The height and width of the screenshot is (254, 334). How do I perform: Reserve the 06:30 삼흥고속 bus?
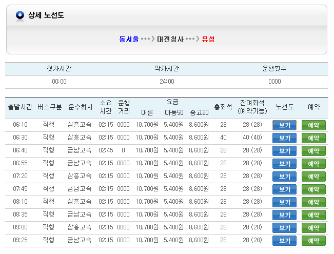[313, 138]
